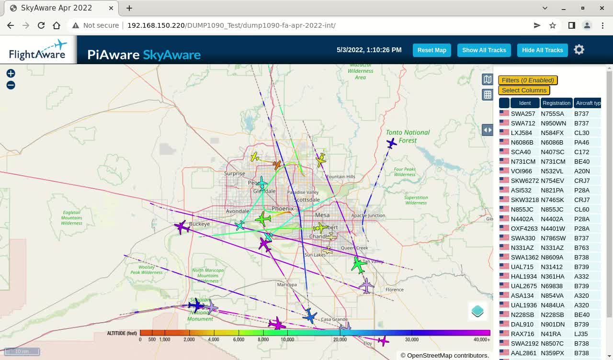Close the SkyAware Apr 2022 tab
The width and height of the screenshot is (613, 360).
(x=111, y=8)
